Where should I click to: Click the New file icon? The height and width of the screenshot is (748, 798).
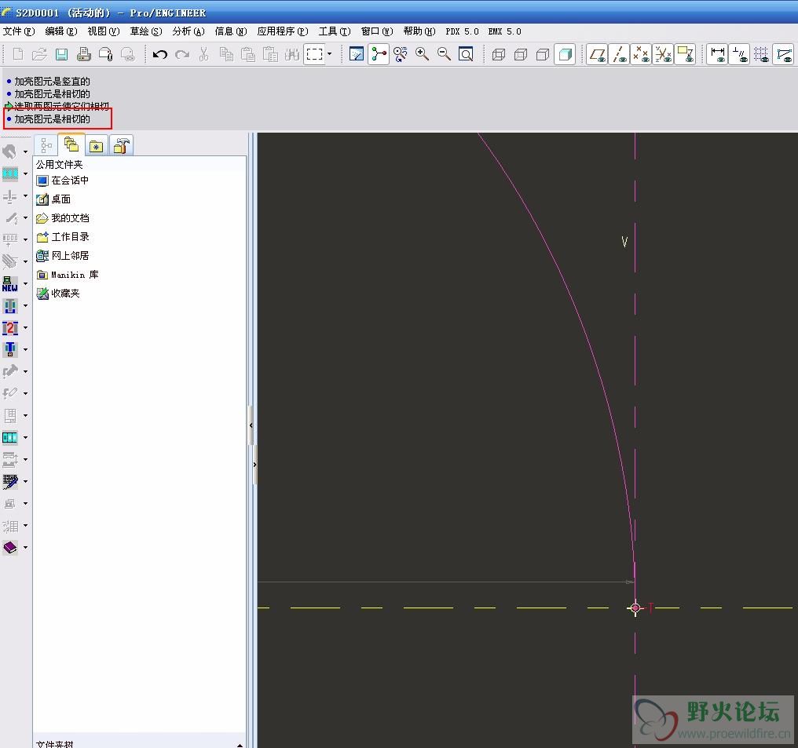(x=18, y=54)
